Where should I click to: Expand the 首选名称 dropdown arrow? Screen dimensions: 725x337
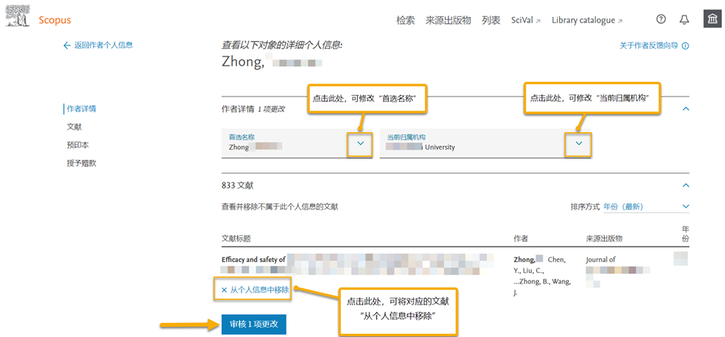coord(361,144)
